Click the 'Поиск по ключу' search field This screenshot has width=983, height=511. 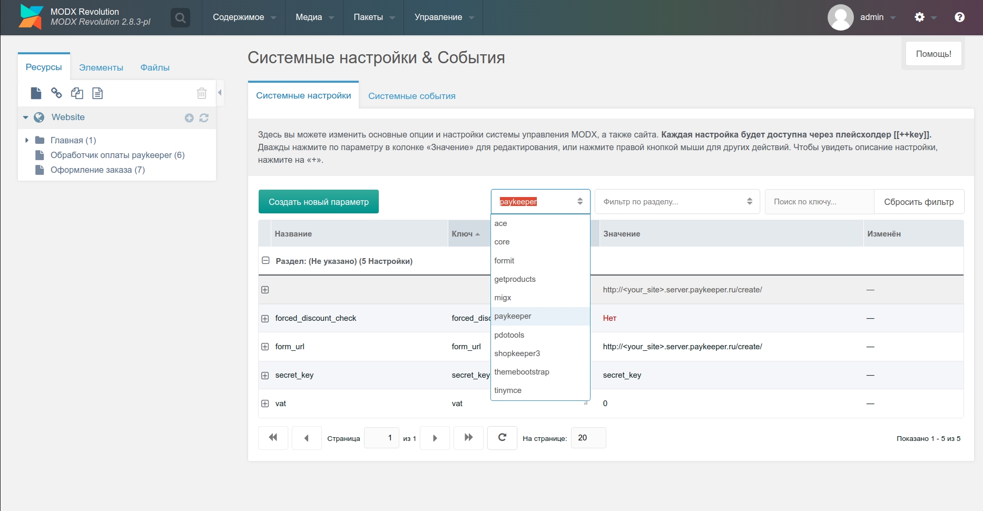tap(819, 202)
